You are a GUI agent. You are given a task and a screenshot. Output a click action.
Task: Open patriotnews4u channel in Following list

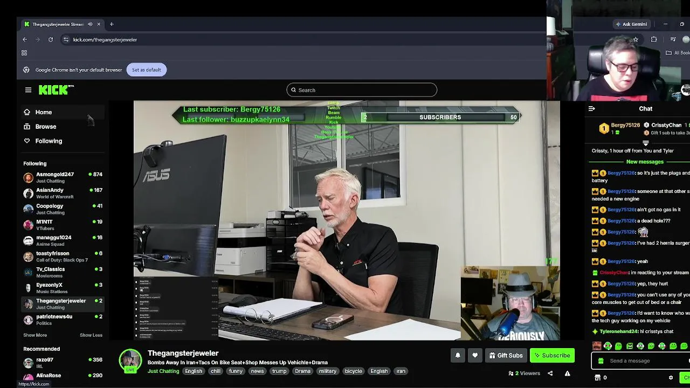(63, 320)
